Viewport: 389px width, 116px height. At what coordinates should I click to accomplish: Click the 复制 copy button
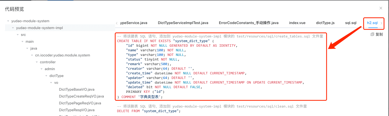(x=379, y=34)
